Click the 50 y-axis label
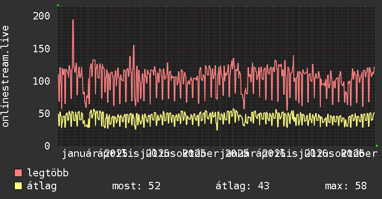Viewport: 382px width, 199px height. [45, 113]
